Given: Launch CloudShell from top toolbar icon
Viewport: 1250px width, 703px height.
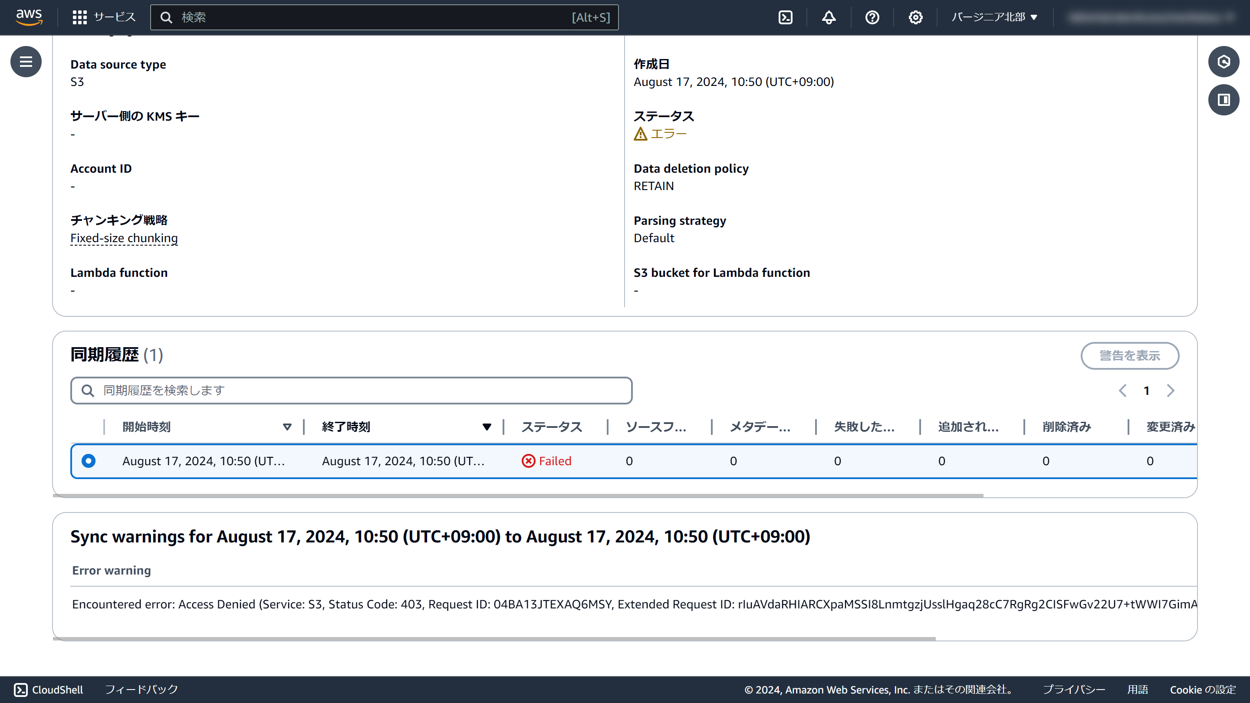Looking at the screenshot, I should (785, 17).
